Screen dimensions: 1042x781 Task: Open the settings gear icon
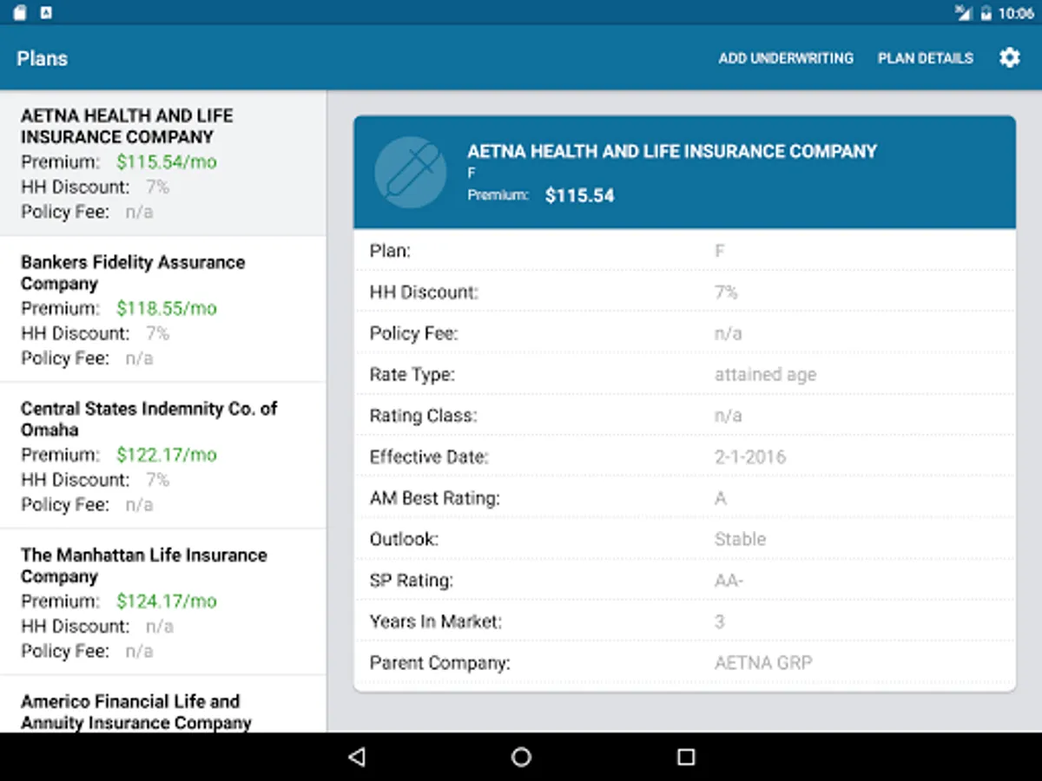tap(1009, 58)
